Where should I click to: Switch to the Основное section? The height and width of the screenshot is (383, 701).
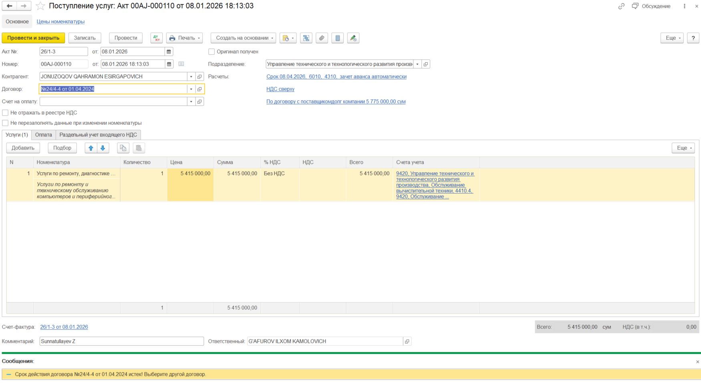pyautogui.click(x=17, y=22)
